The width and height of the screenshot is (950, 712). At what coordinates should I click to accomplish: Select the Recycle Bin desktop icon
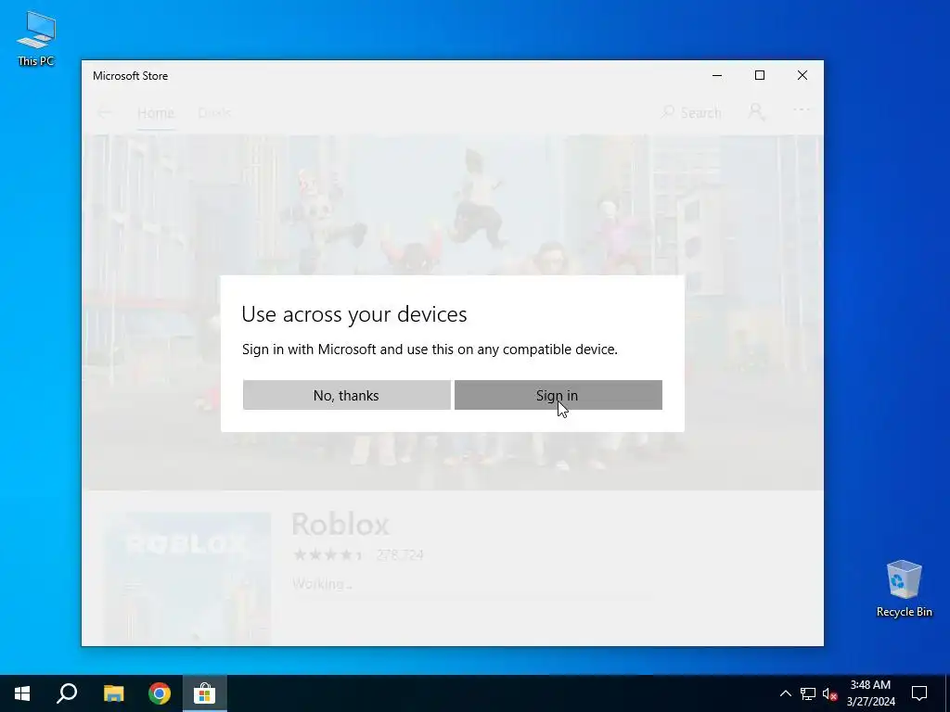point(904,589)
